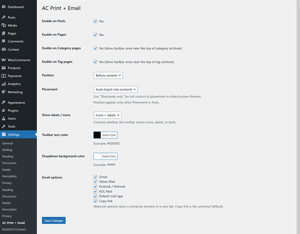The height and width of the screenshot is (234, 300).
Task: Open the Position dropdown
Action: click(108, 76)
